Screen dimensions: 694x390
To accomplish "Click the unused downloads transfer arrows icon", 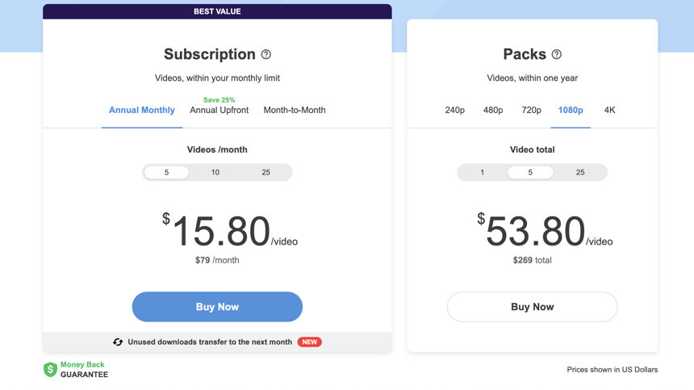I will click(118, 342).
